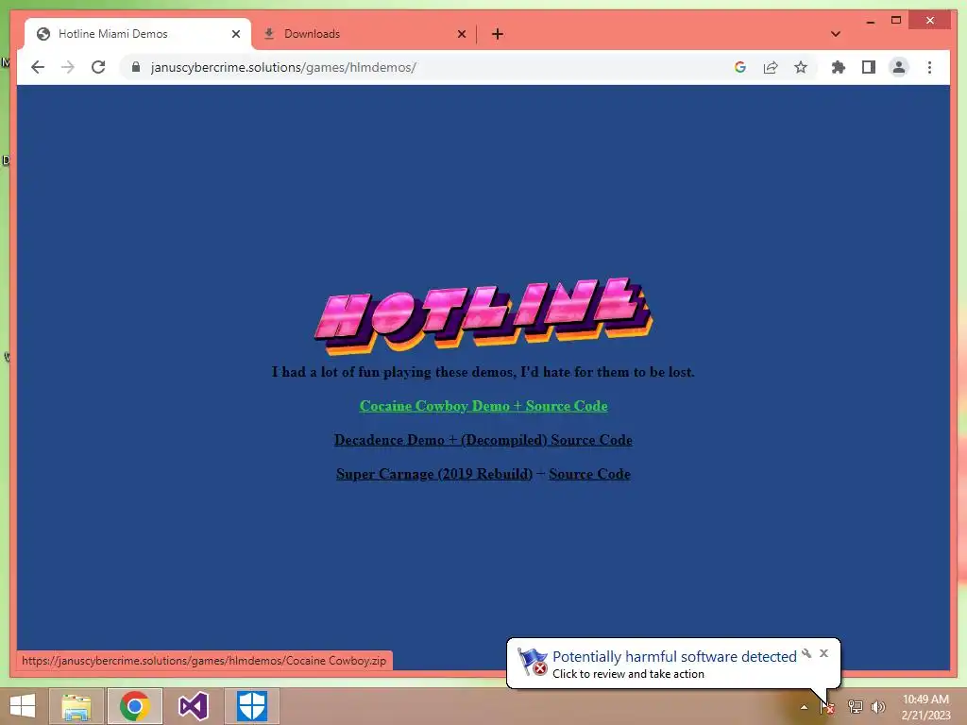Open Visual Studio from the taskbar
The image size is (967, 725).
(x=193, y=706)
